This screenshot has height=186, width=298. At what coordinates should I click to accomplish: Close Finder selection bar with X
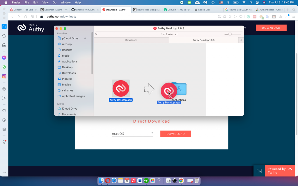point(96,34)
